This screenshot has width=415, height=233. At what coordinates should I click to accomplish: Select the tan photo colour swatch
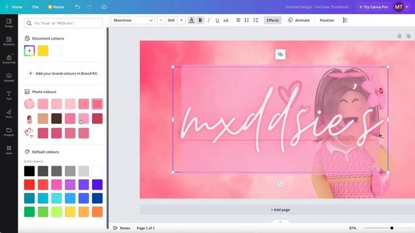43,118
